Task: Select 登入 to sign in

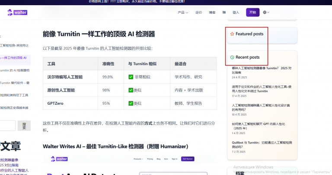Action: click(236, 12)
